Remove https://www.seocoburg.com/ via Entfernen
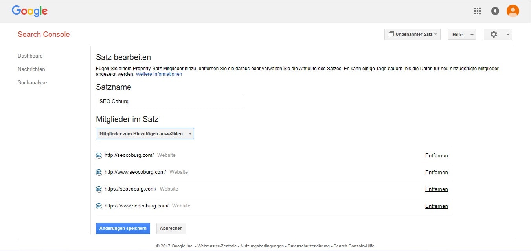This screenshot has height=251, width=531. pos(436,206)
